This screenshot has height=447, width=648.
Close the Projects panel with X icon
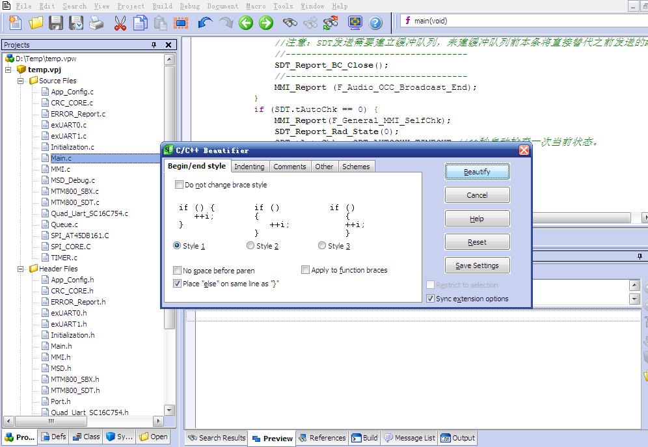[x=169, y=45]
